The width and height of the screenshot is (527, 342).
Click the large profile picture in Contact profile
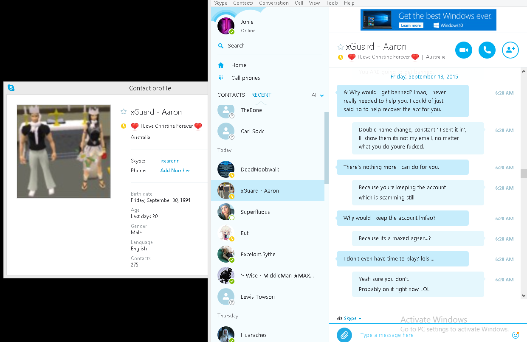pos(64,151)
